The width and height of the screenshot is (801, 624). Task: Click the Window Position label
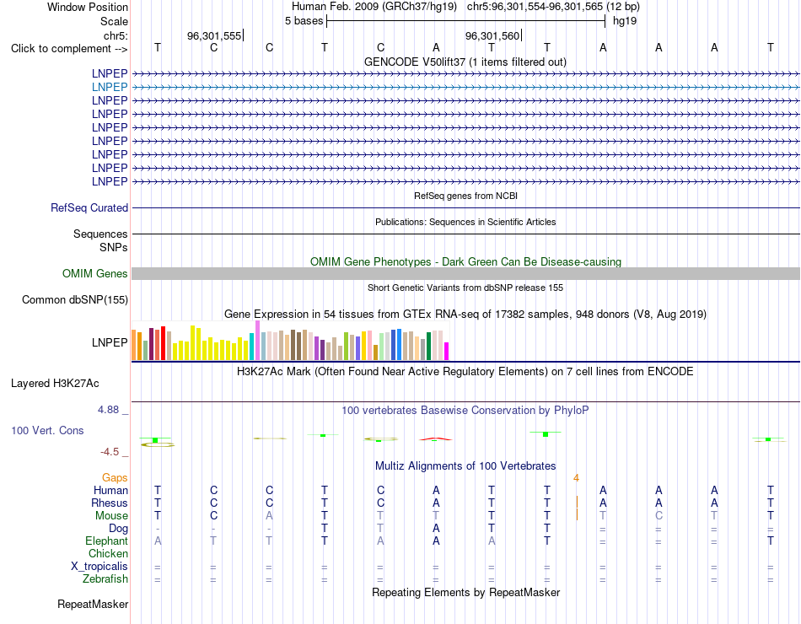[x=88, y=7]
